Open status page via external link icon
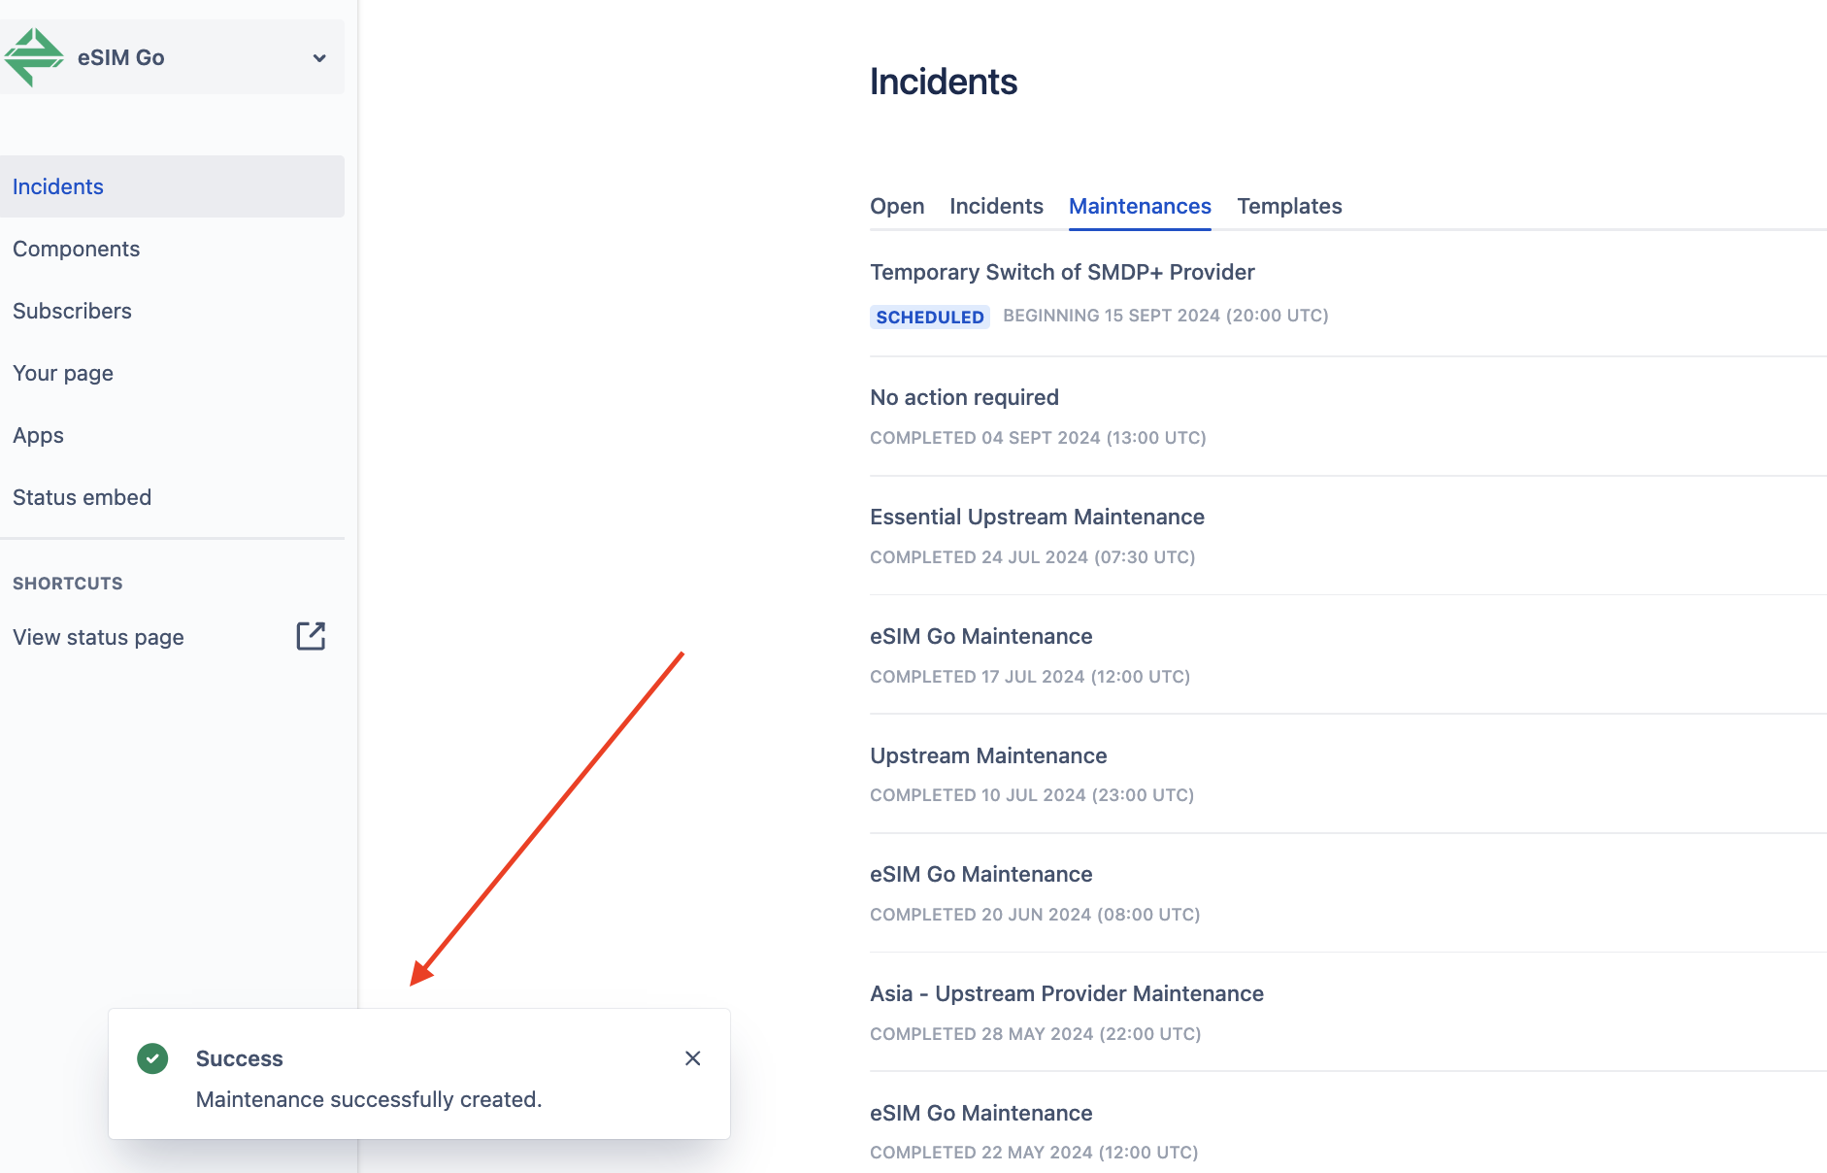This screenshot has width=1827, height=1173. 311,636
